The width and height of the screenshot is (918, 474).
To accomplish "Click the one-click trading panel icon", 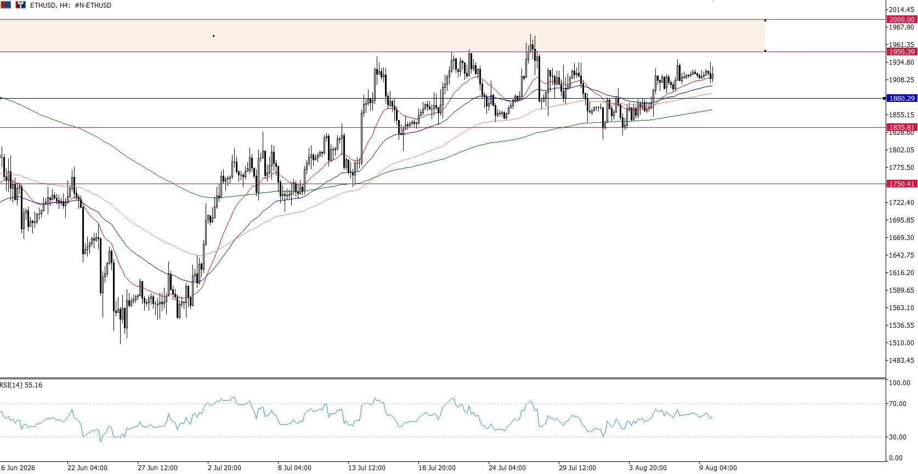I will click(20, 5).
